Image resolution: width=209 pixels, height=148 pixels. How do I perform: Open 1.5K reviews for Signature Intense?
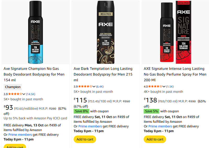[x=170, y=86]
